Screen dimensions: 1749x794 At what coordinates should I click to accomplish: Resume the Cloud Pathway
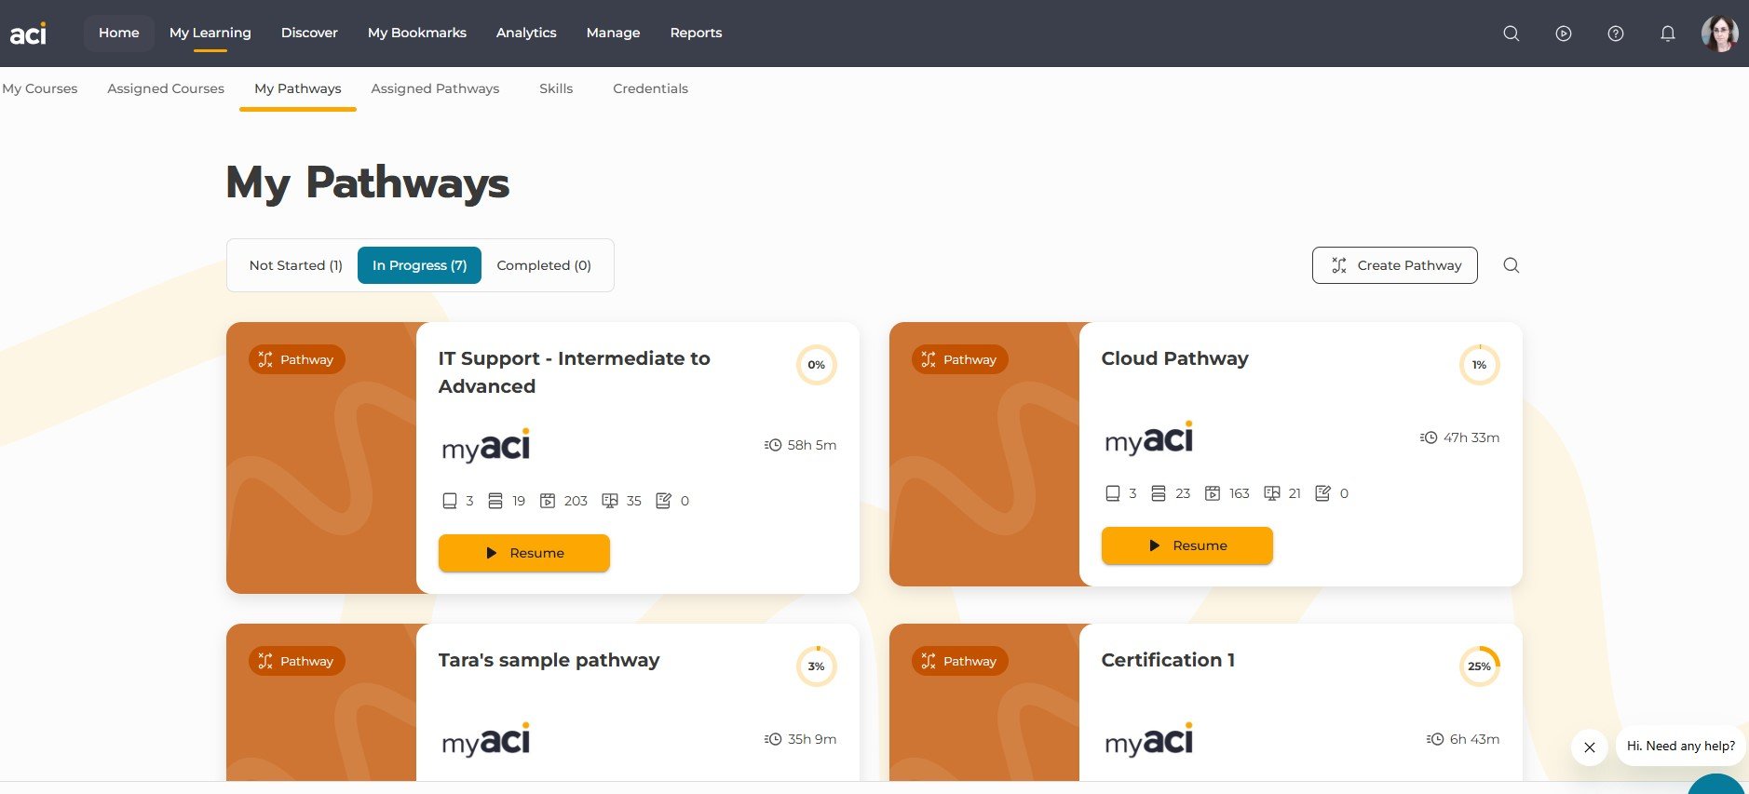pos(1187,545)
